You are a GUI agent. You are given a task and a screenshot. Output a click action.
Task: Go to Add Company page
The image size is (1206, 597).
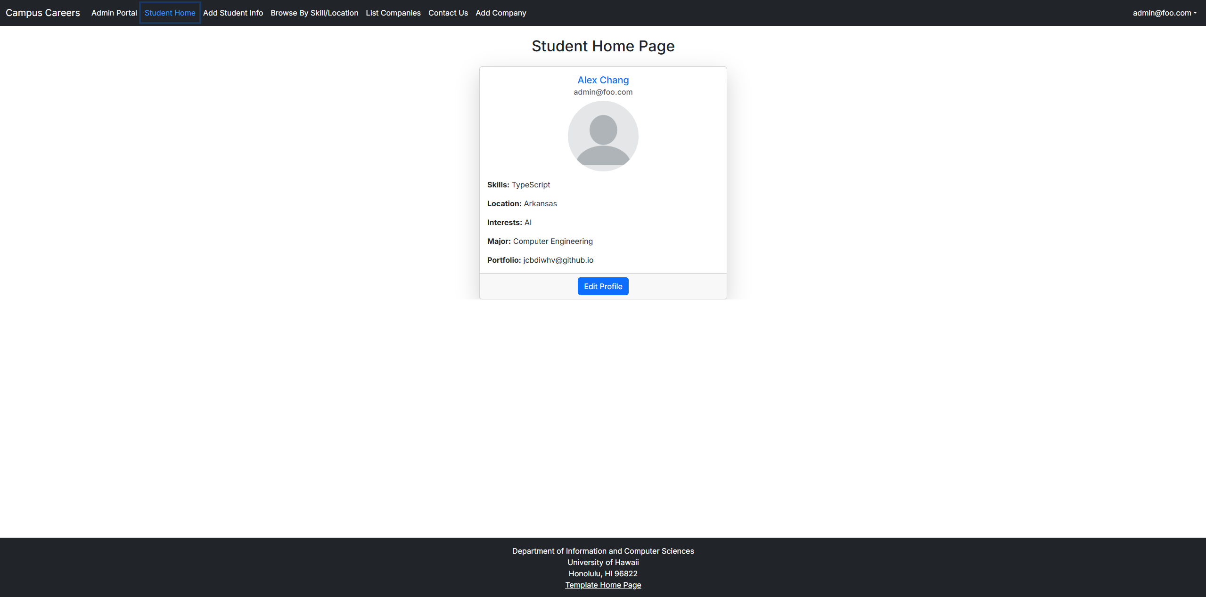(500, 13)
